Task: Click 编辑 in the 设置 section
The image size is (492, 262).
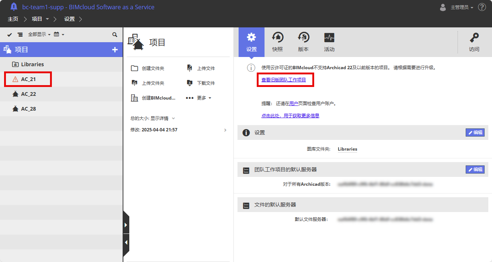Action: coord(475,132)
